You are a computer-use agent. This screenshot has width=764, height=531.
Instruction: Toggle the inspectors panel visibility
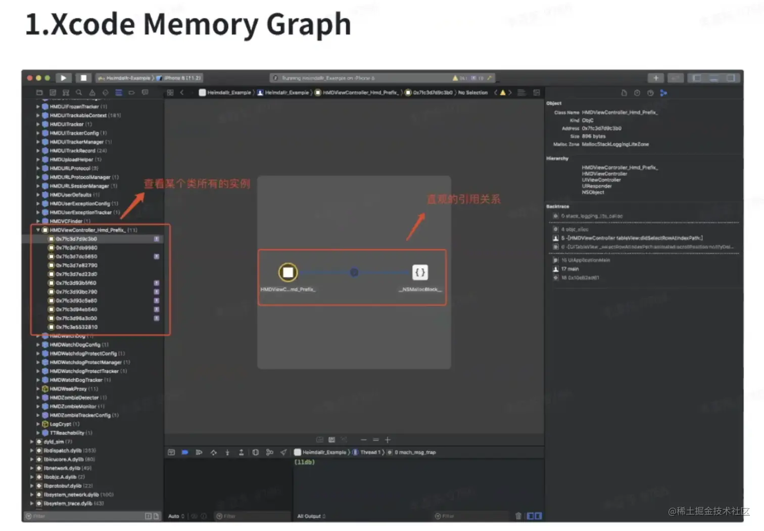[x=731, y=78]
